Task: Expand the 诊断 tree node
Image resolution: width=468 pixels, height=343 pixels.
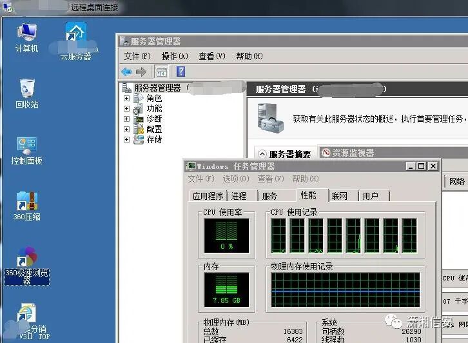Action: click(126, 119)
